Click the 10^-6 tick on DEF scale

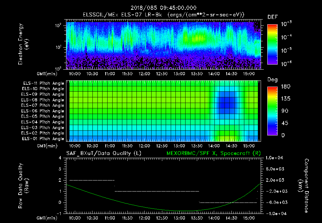click(x=286, y=64)
